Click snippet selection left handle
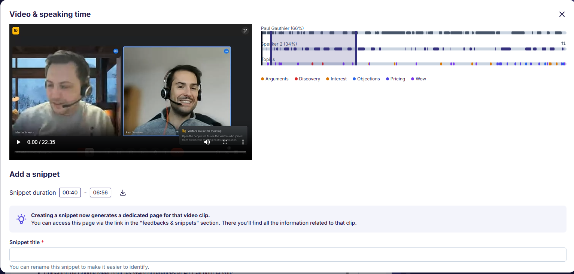This screenshot has width=574, height=274. 271,48
